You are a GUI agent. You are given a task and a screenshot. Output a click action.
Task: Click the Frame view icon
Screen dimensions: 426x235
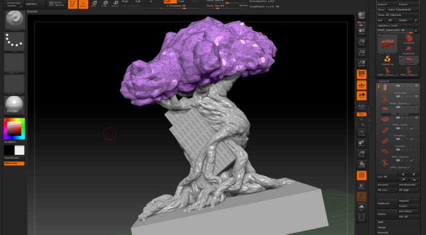pyautogui.click(x=361, y=132)
